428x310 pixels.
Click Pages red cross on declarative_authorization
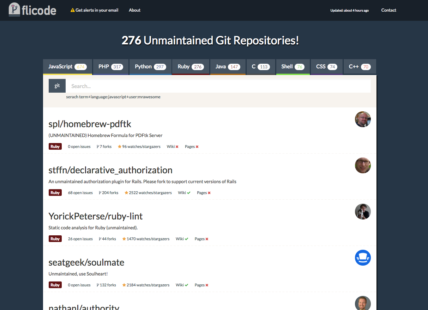pos(209,193)
